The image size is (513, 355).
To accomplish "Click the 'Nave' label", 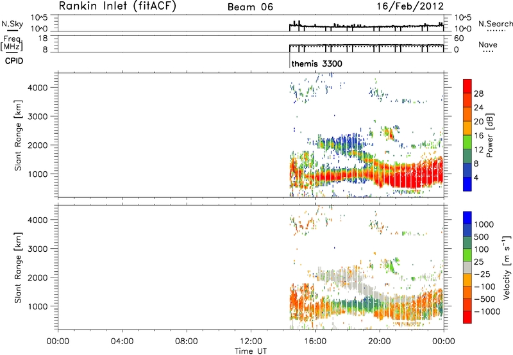I will (488, 45).
